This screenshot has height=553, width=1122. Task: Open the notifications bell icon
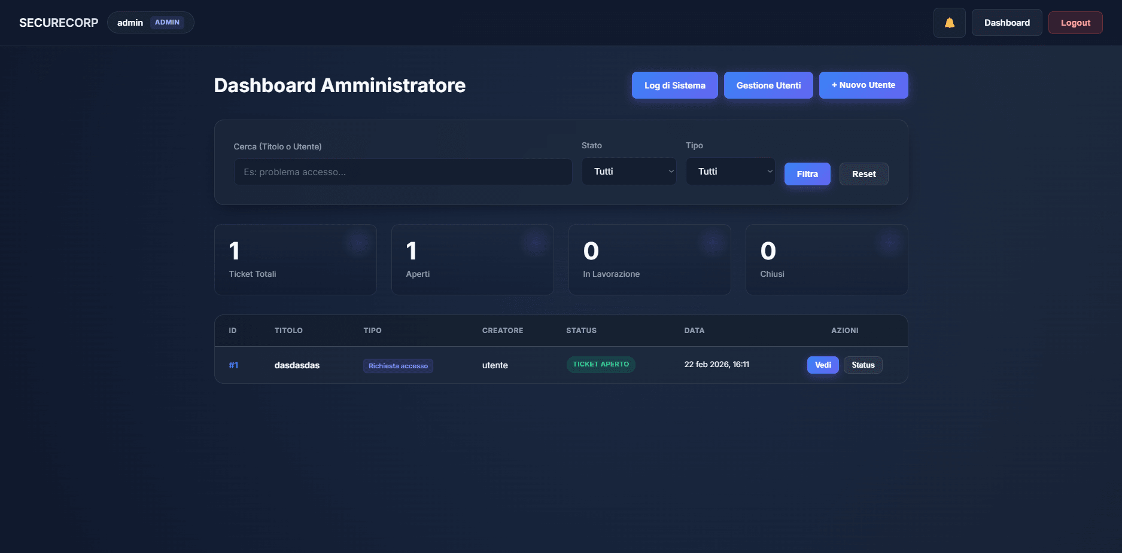coord(949,23)
